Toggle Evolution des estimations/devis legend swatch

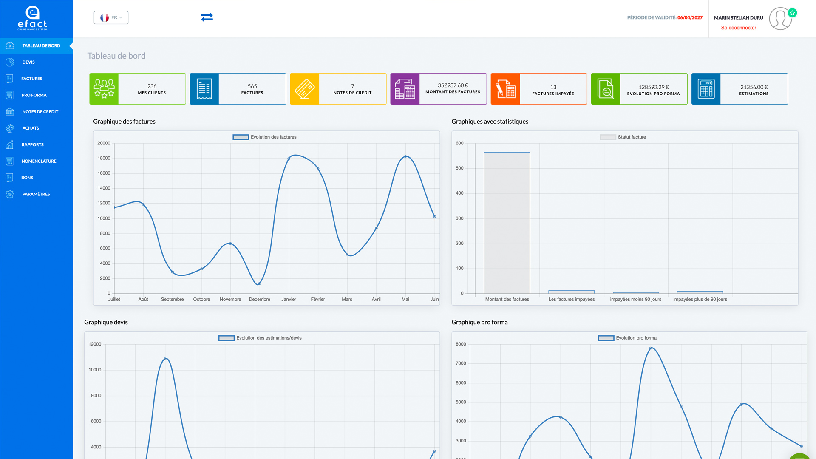(x=227, y=338)
